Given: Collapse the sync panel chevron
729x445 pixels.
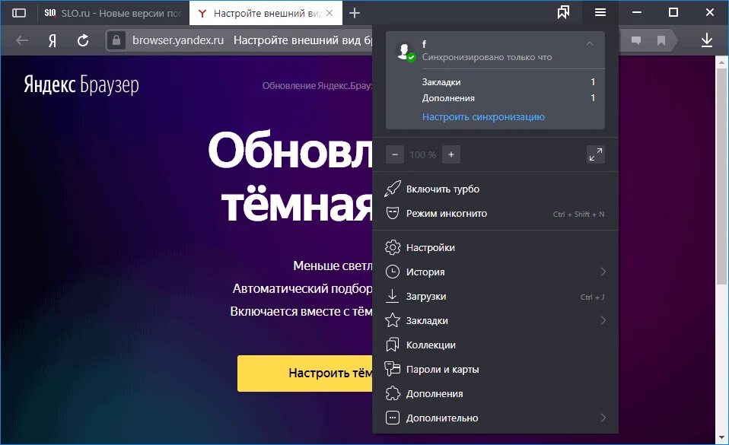Looking at the screenshot, I should [590, 43].
